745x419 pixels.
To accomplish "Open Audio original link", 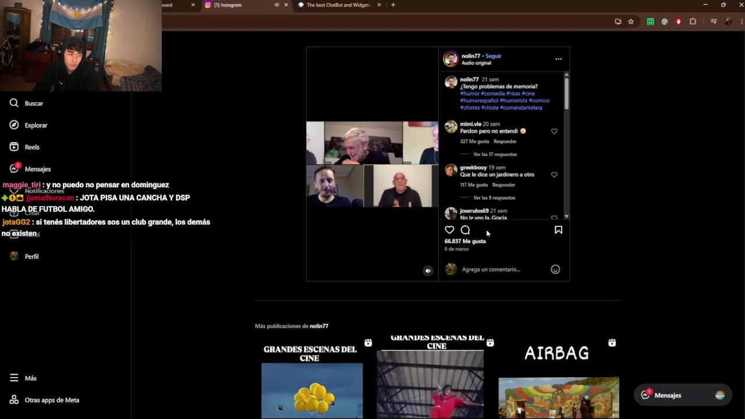I will tap(476, 63).
